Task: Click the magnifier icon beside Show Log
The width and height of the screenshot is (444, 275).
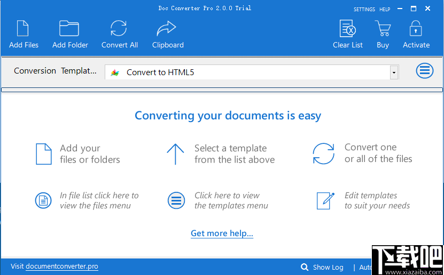Action: 305,267
